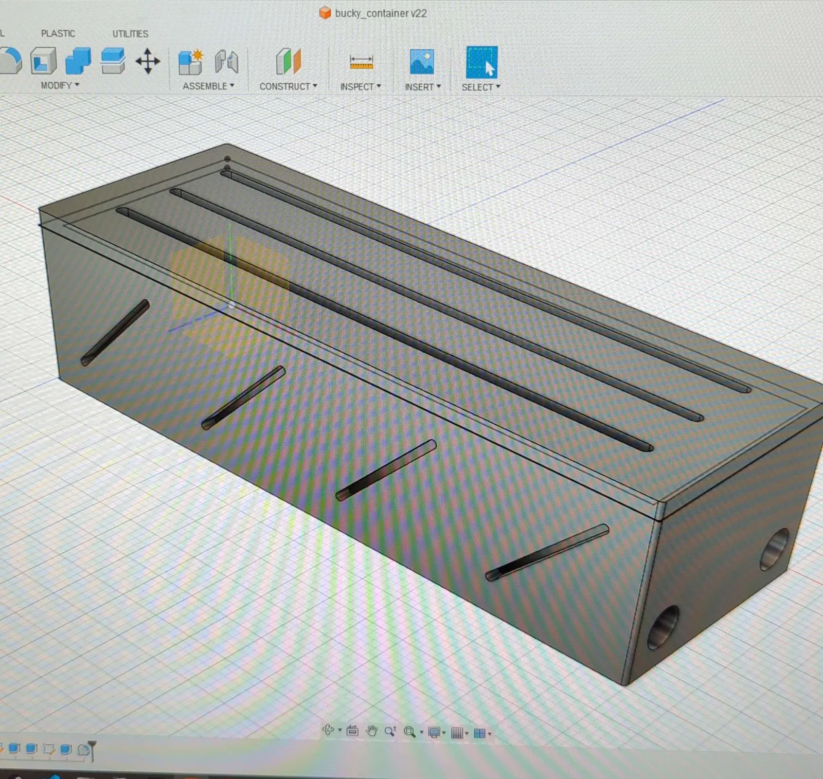Click the Fit zoom window icon

[409, 732]
